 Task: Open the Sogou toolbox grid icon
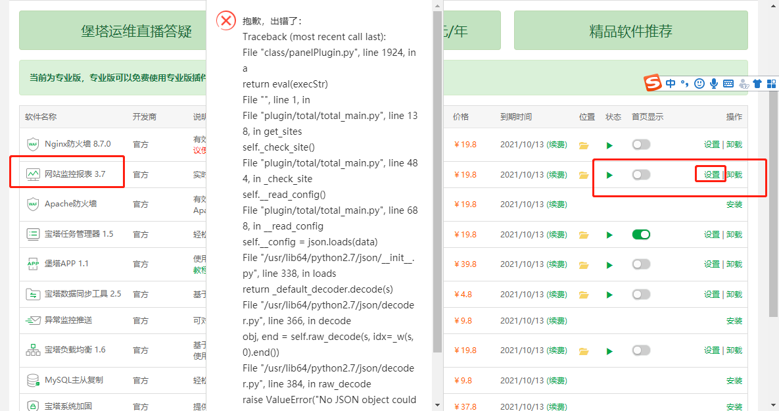[x=772, y=84]
